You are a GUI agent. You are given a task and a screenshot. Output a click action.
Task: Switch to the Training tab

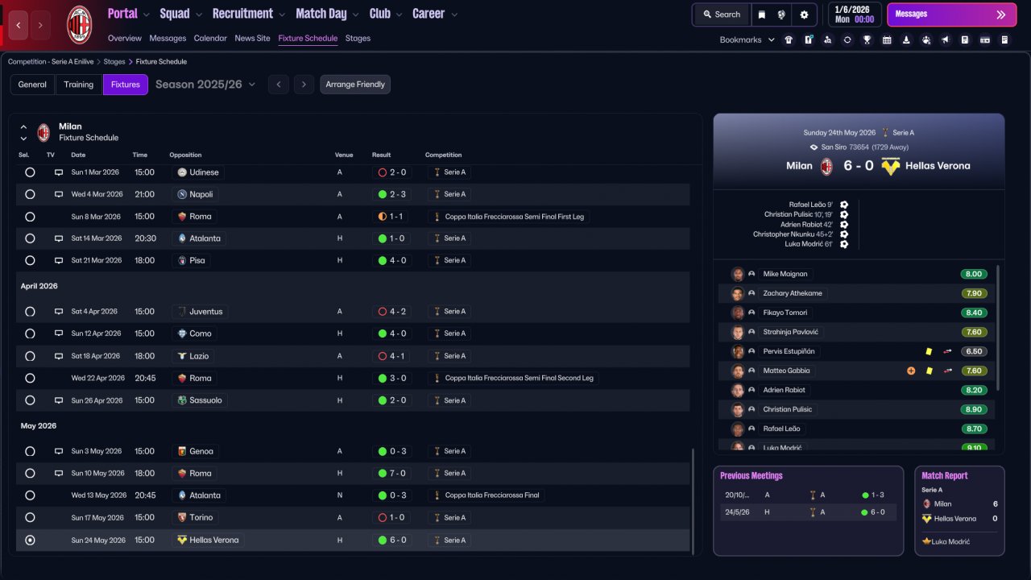point(79,85)
